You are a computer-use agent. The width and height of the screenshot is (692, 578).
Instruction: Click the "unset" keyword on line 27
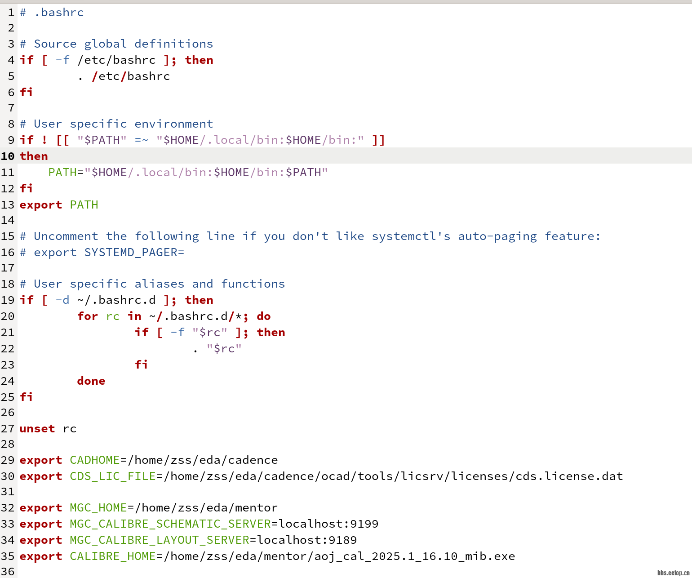pyautogui.click(x=37, y=428)
